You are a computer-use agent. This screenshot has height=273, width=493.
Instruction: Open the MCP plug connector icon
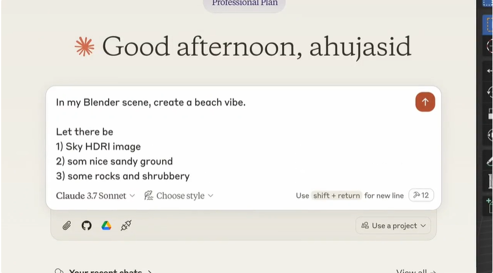click(x=126, y=225)
